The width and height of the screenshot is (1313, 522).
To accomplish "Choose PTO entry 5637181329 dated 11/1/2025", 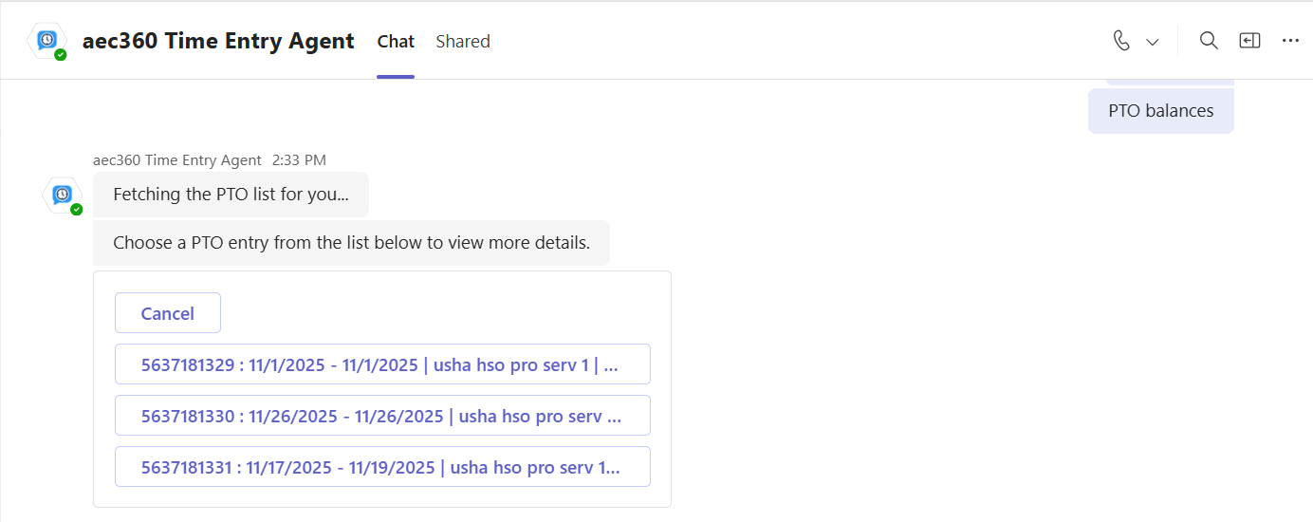I will [382, 364].
